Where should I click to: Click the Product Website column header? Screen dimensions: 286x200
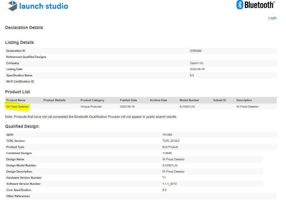tap(54, 100)
